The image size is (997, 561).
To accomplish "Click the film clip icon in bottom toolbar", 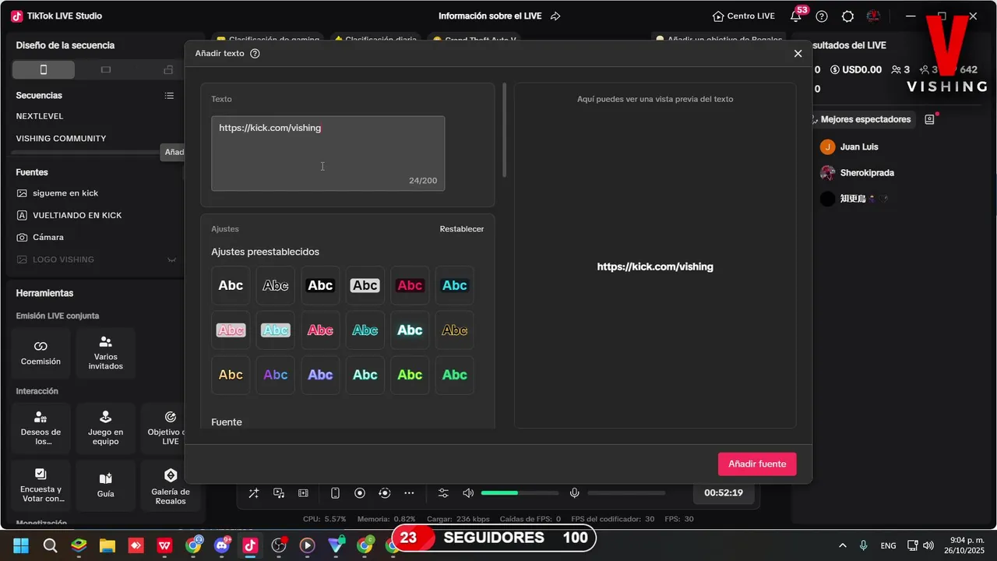I will tap(304, 493).
